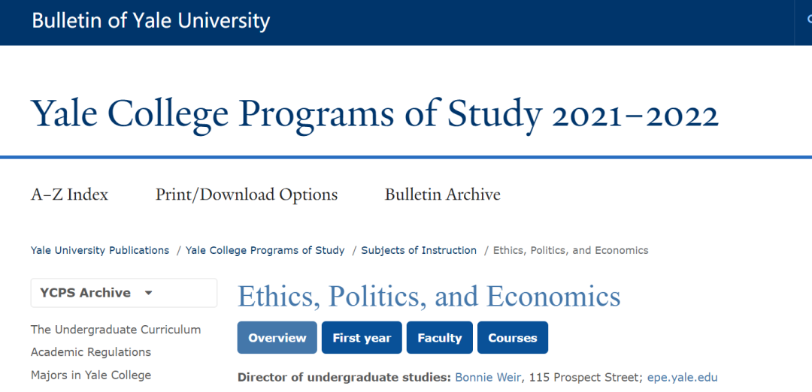Go to the Bulletin Archive

pos(442,195)
